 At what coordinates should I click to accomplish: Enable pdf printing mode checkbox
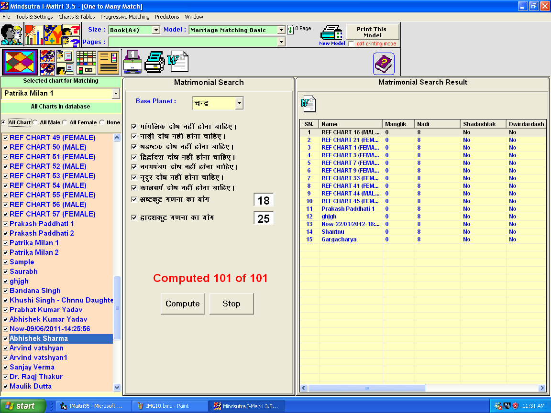click(351, 43)
